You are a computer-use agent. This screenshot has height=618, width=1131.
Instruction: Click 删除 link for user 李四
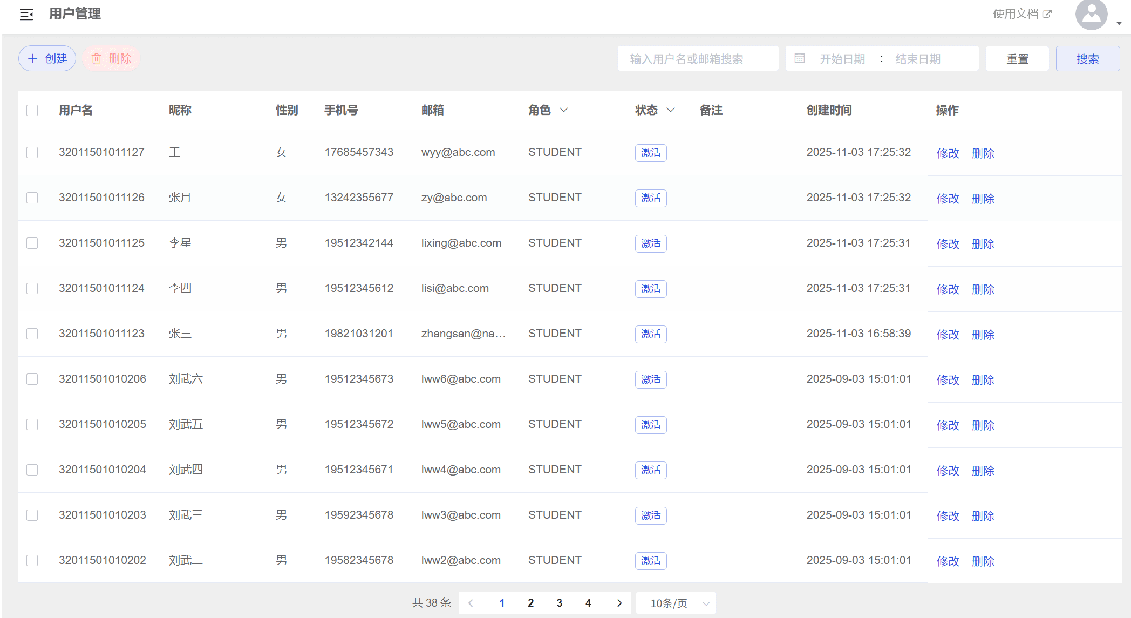tap(983, 289)
